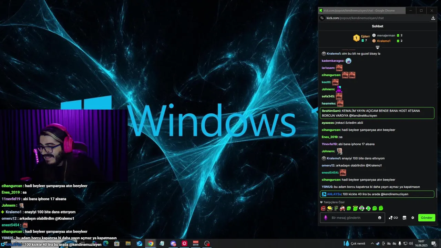Expand the leaderboard collapse handle under gifters
The image size is (441, 248).
point(378,48)
